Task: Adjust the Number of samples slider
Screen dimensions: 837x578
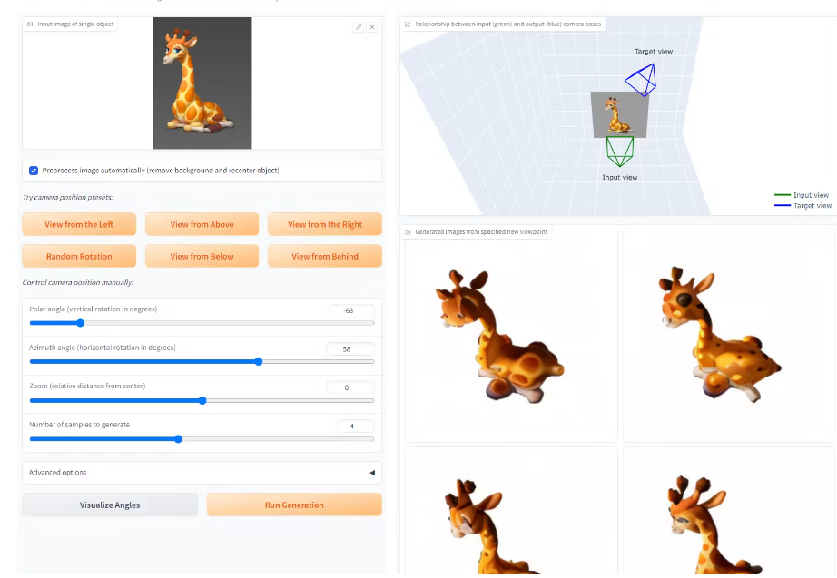Action: (x=178, y=438)
